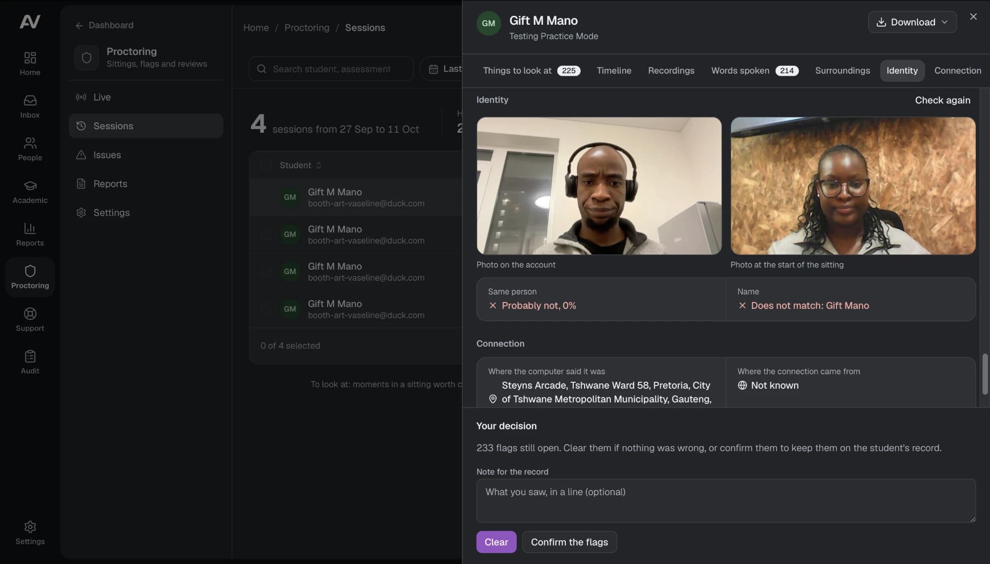Toggle select-all checkbox in Student header
990x564 pixels.
(x=266, y=165)
